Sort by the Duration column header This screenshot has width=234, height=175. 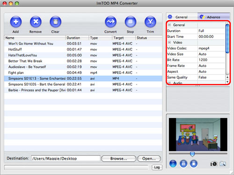pyautogui.click(x=77, y=38)
